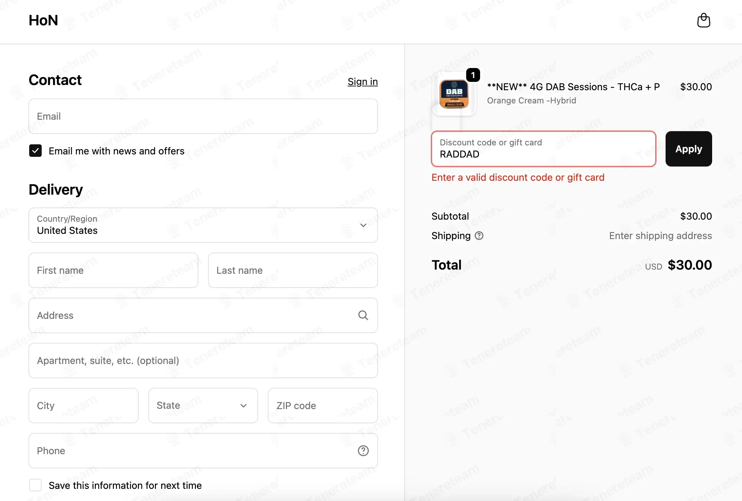Click the Delivery heading

pos(56,190)
